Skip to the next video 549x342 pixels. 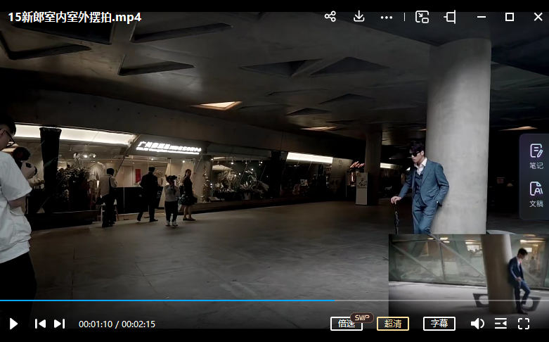click(x=60, y=324)
